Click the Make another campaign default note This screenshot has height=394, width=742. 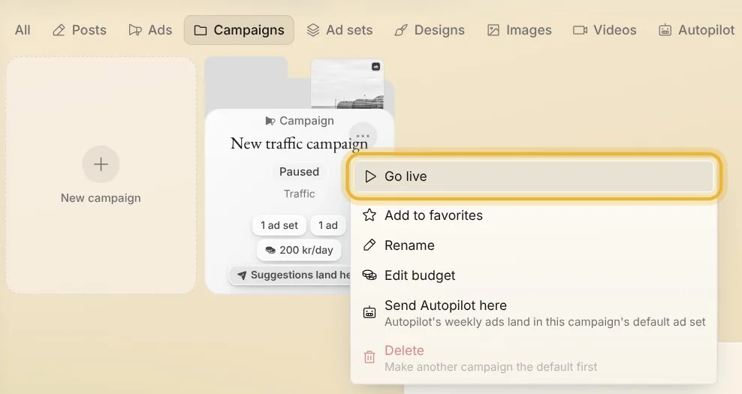490,366
